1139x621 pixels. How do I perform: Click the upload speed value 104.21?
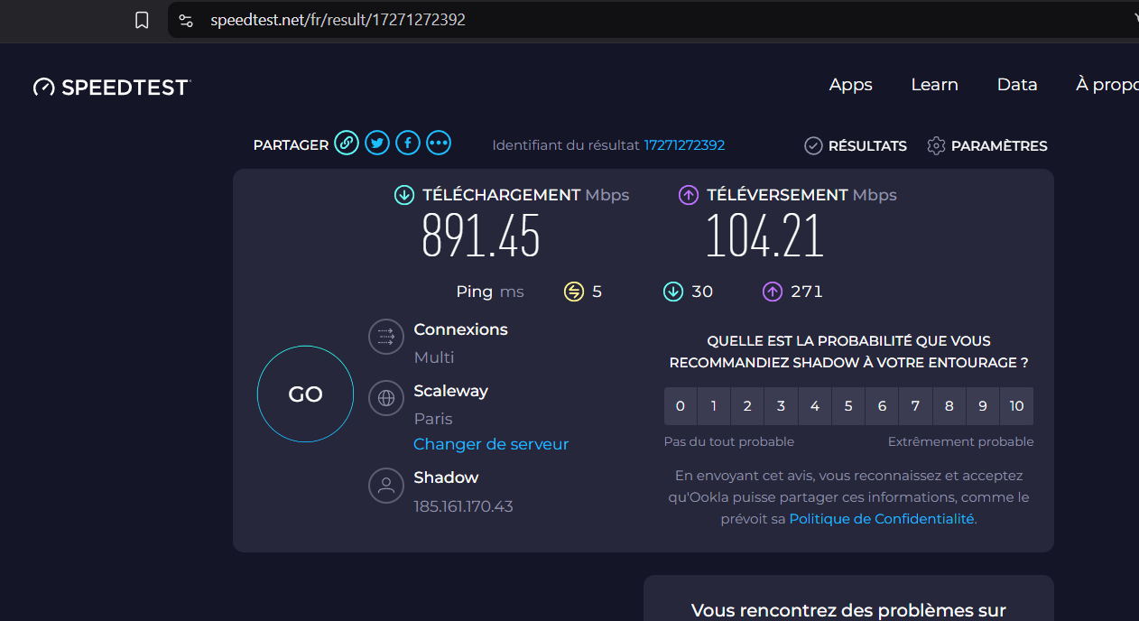(765, 236)
